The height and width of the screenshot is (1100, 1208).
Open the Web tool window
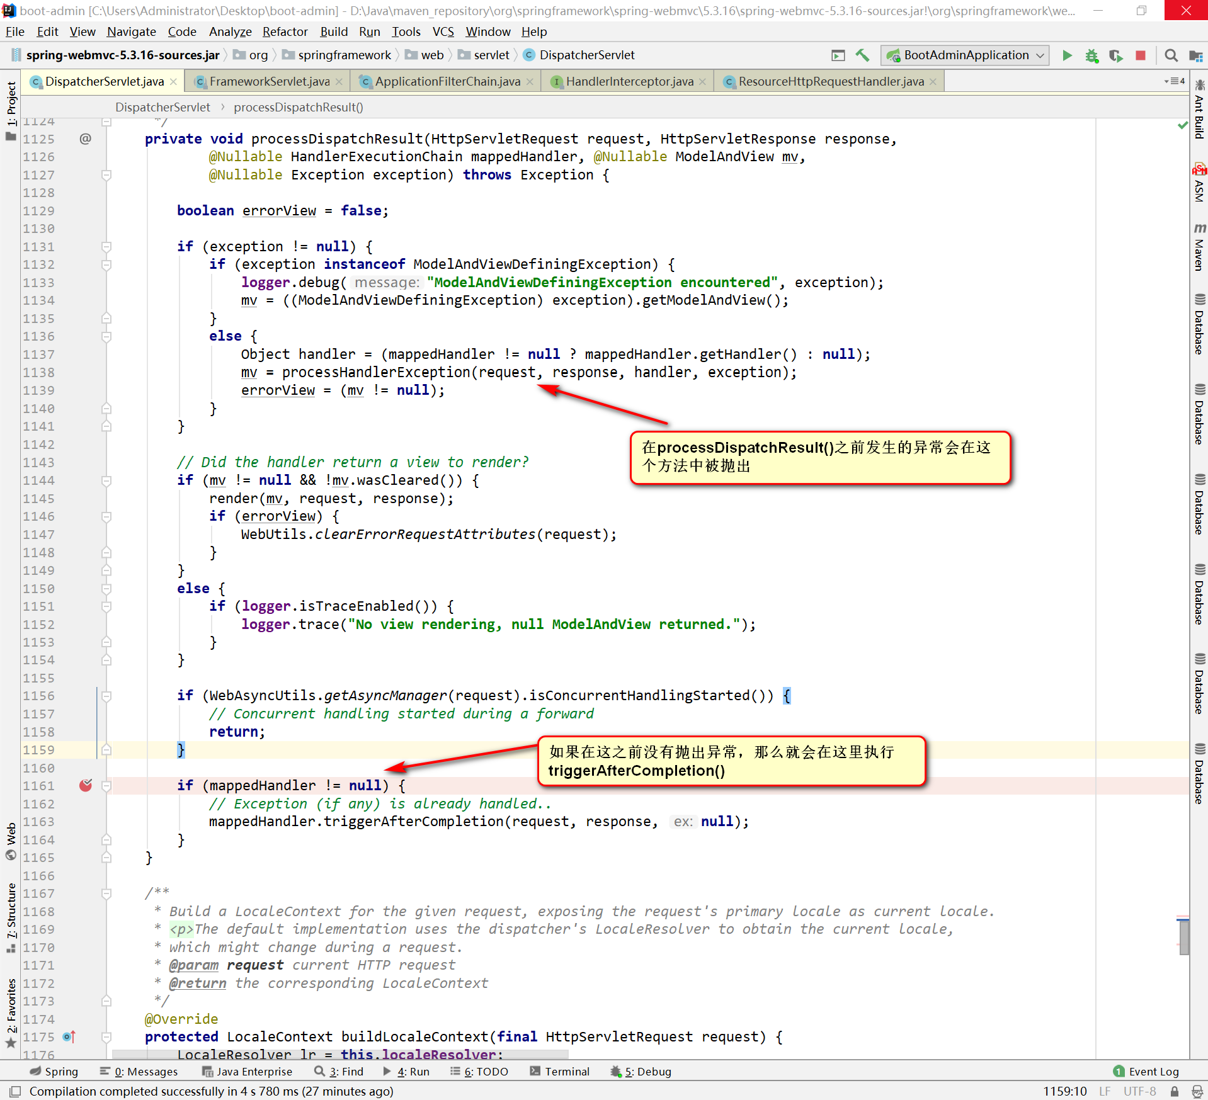point(11,841)
